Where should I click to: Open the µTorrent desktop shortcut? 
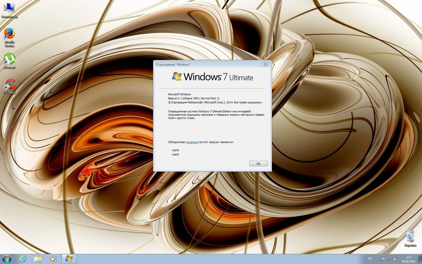pyautogui.click(x=9, y=61)
